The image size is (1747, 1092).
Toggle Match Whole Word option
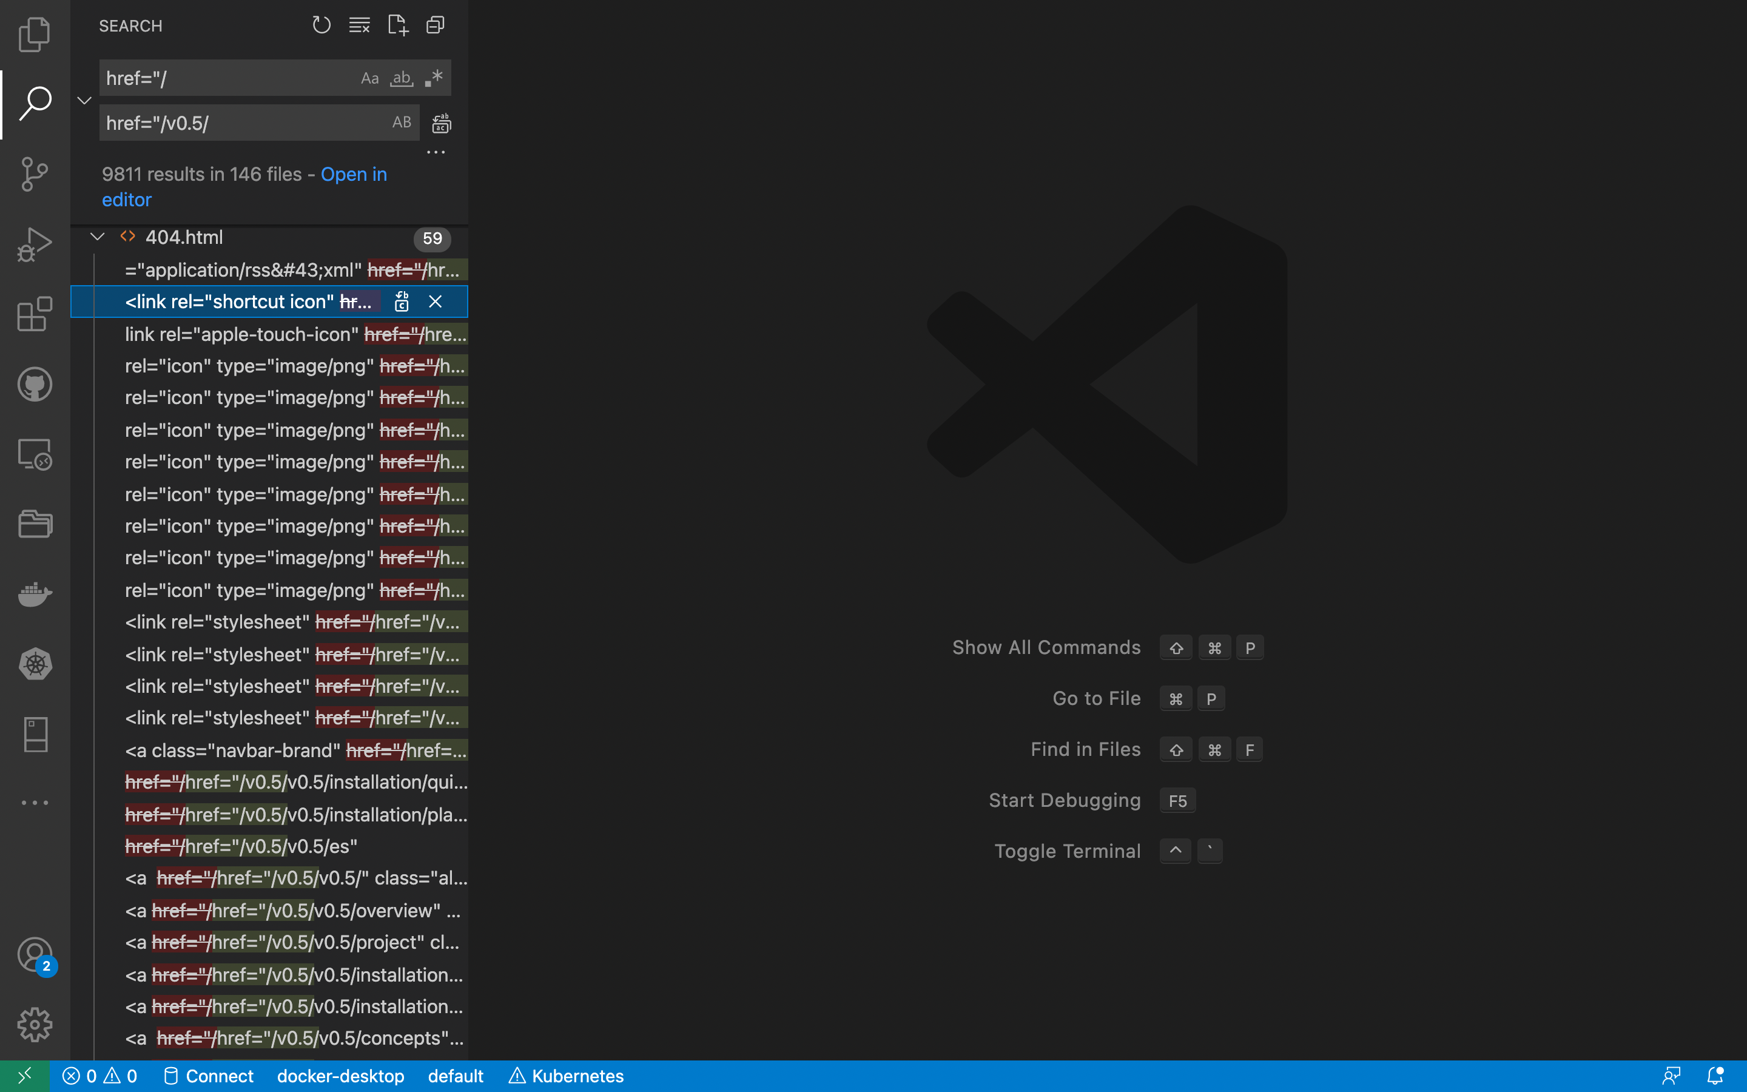pos(402,78)
